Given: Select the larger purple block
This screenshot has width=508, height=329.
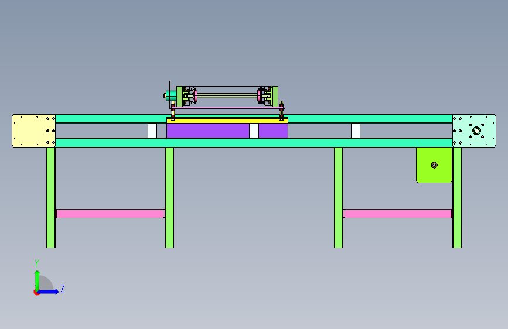Looking at the screenshot, I should pos(208,131).
